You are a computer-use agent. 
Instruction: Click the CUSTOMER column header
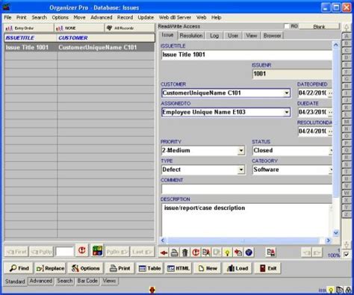pyautogui.click(x=106, y=38)
